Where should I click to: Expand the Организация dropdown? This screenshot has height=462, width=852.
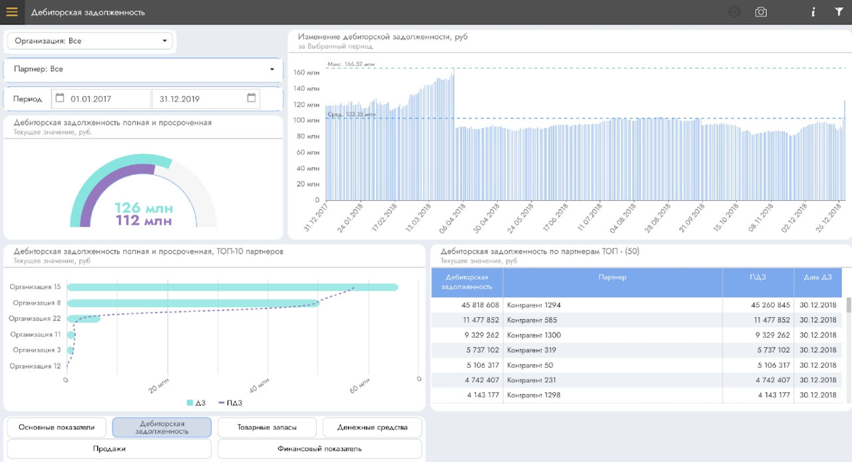[x=90, y=41]
